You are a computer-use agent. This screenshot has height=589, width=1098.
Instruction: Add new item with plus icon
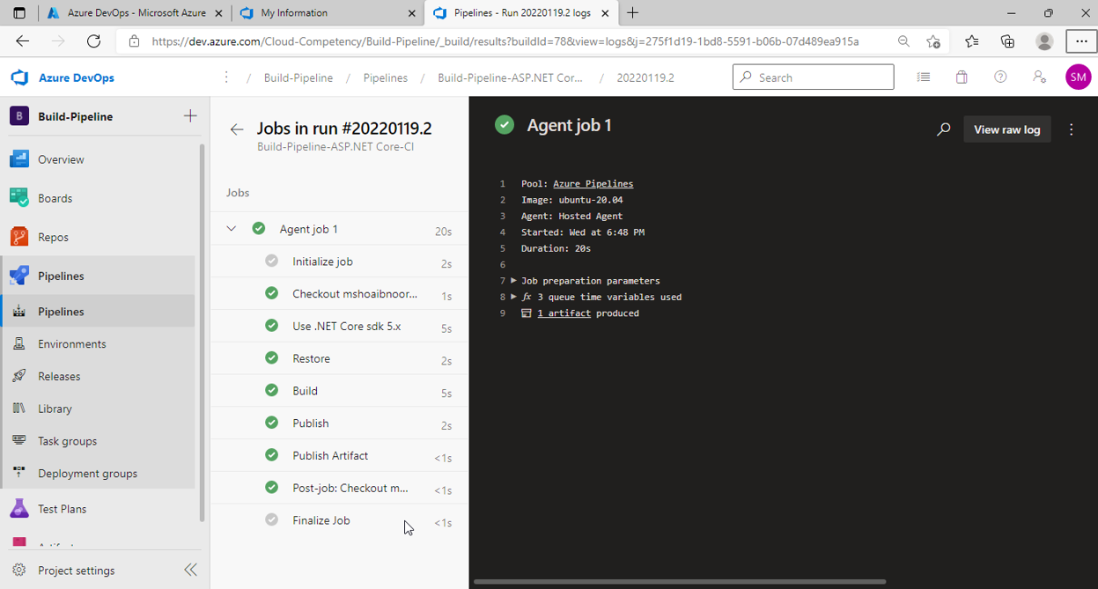pos(190,116)
